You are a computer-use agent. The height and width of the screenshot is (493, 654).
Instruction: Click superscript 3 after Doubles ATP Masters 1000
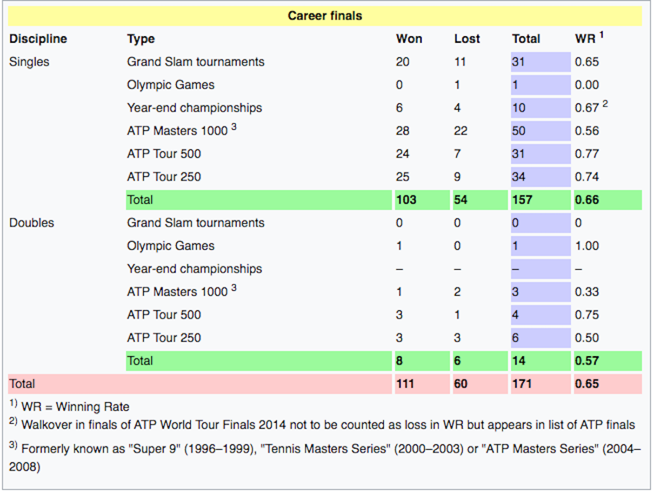234,288
